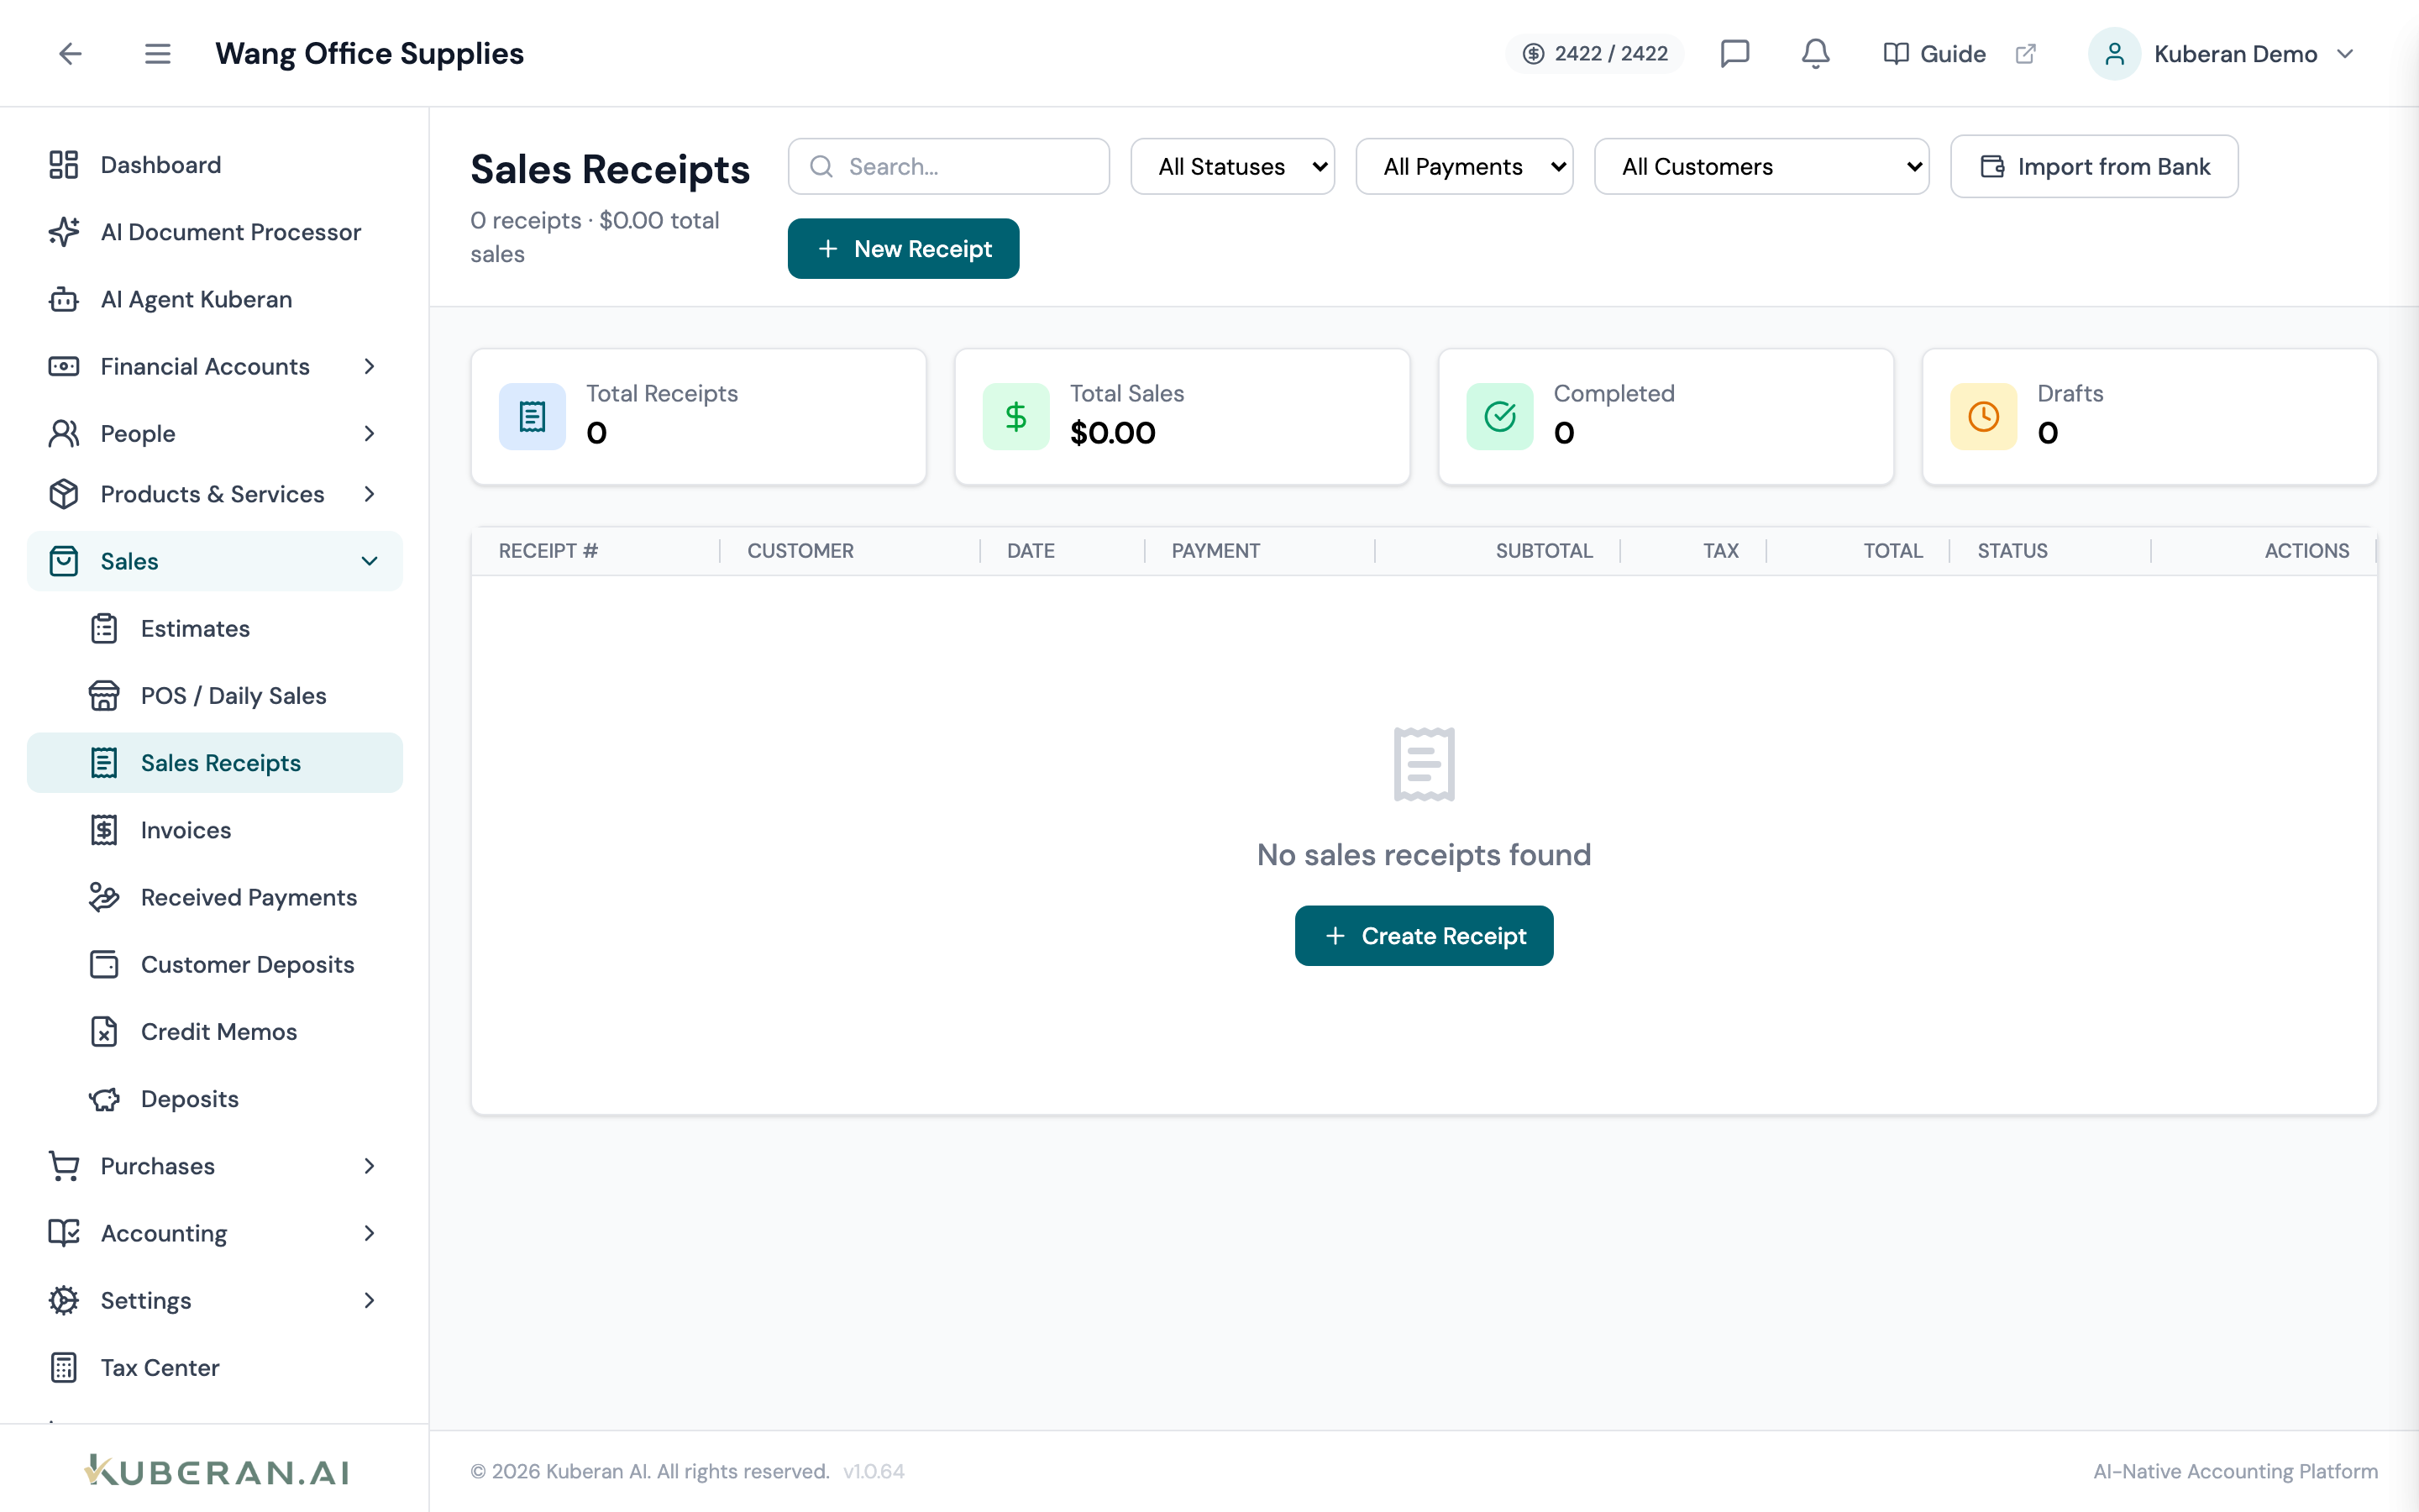
Task: Click the Total Sales dollar icon
Action: click(x=1015, y=416)
